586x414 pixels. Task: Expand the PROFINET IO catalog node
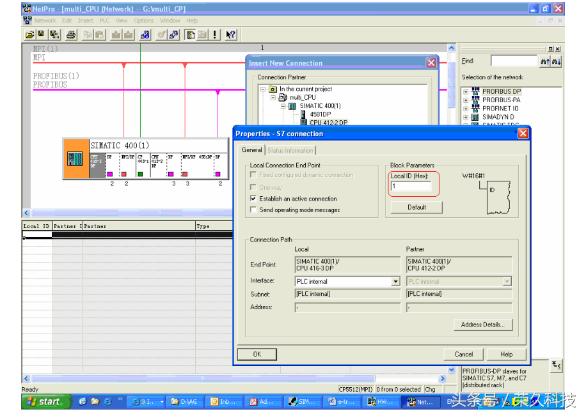(x=466, y=109)
